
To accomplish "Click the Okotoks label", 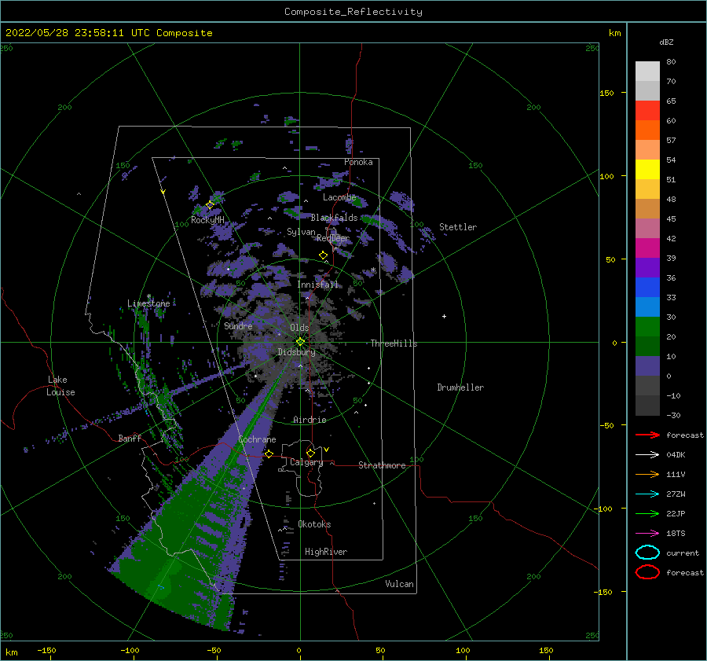I will tap(314, 524).
